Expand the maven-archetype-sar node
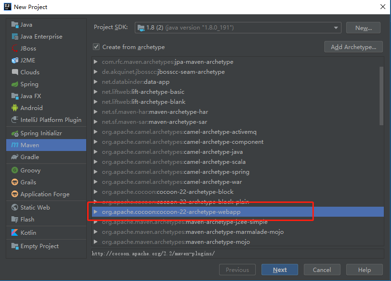The image size is (391, 281). pos(96,121)
